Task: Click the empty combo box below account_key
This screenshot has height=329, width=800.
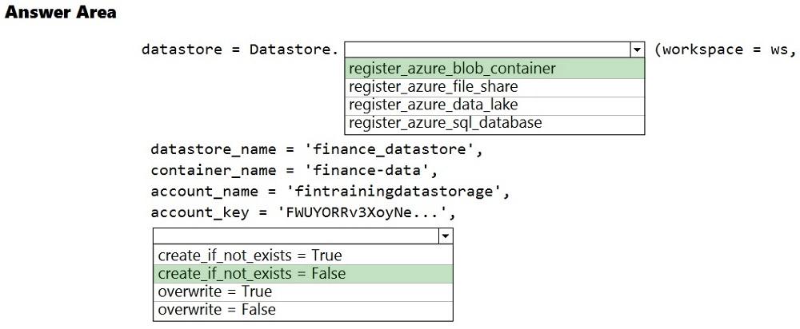Action: pos(295,236)
